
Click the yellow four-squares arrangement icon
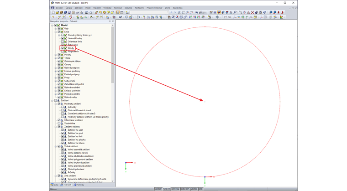[x=255, y=17]
